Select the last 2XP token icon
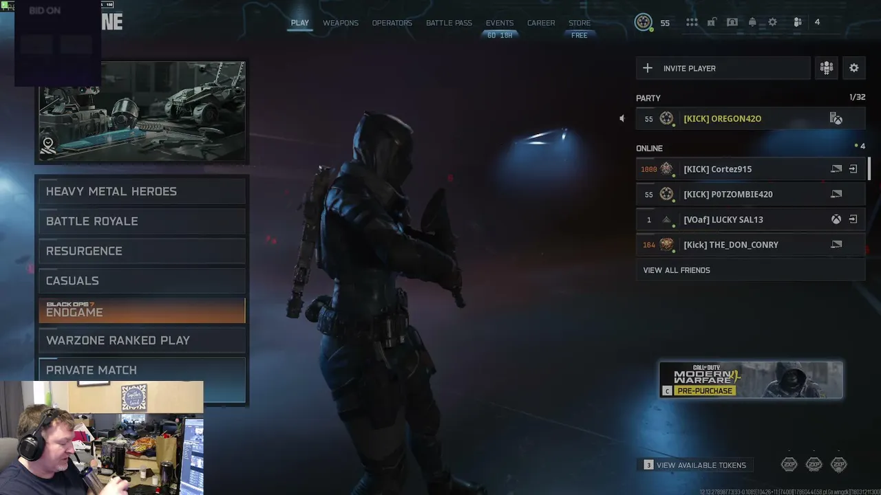This screenshot has width=881, height=495. tap(839, 465)
